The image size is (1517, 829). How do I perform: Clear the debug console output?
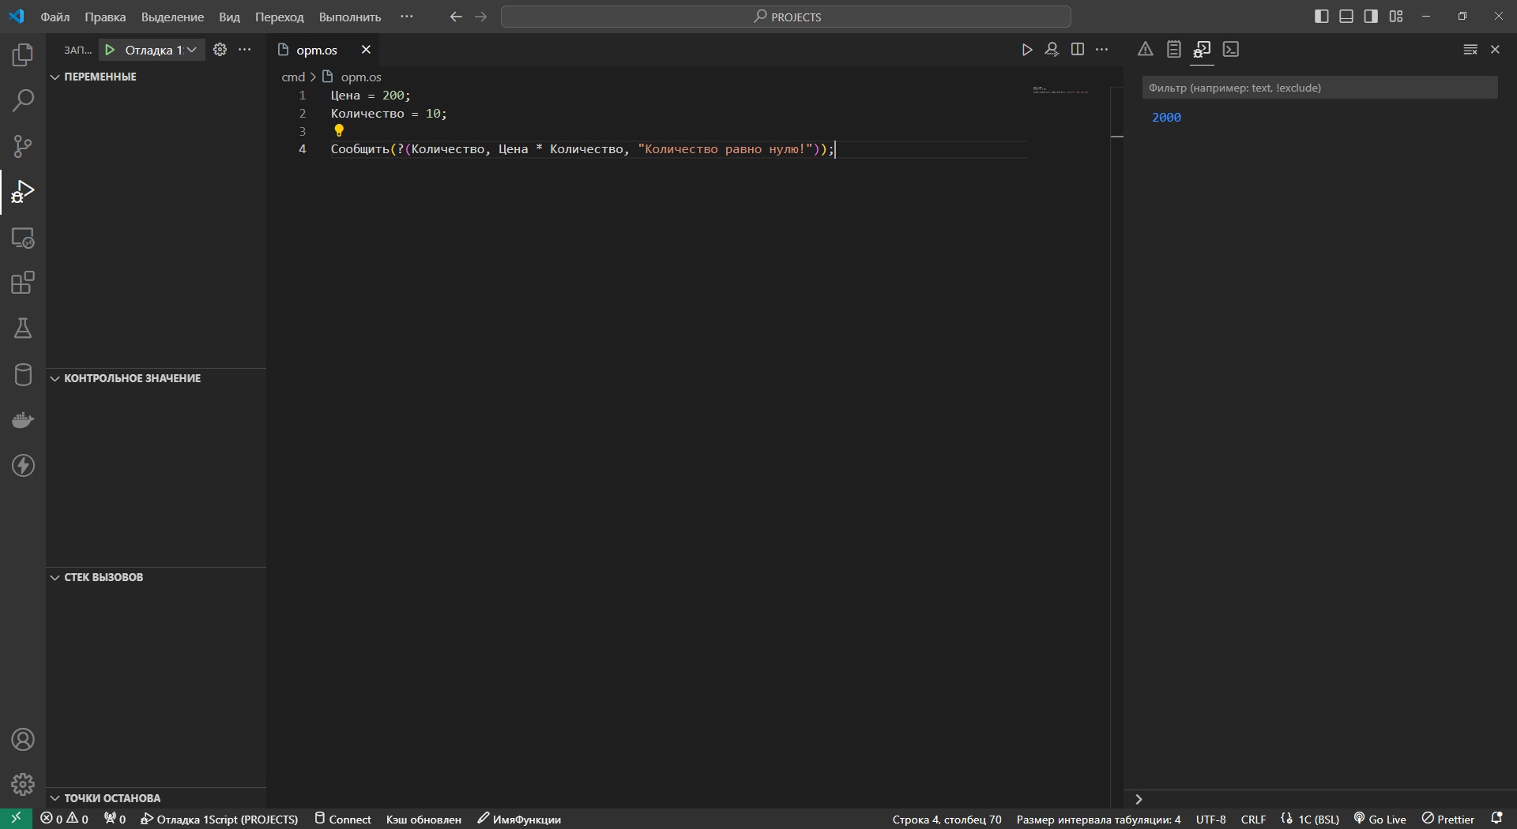pos(1470,50)
